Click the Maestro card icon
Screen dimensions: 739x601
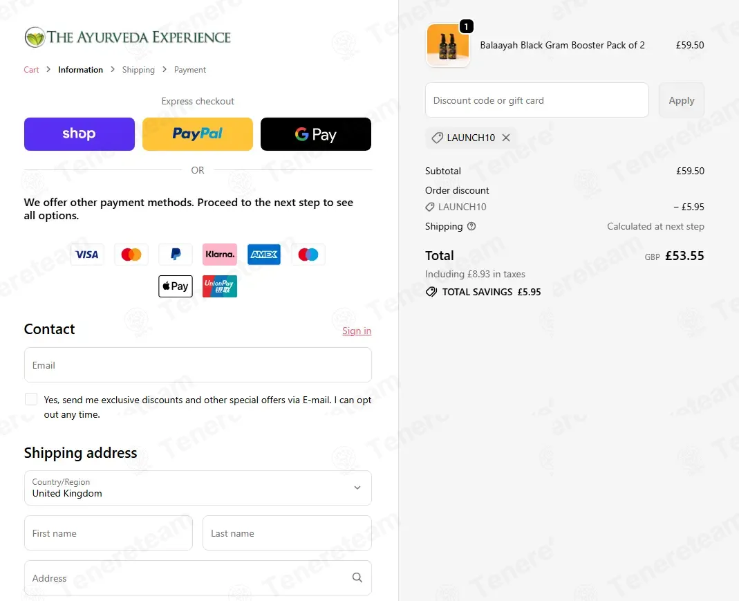(308, 255)
